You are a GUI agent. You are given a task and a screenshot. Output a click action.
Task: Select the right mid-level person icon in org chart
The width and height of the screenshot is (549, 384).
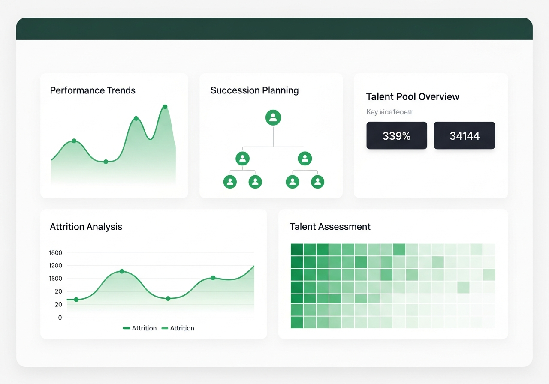point(305,159)
